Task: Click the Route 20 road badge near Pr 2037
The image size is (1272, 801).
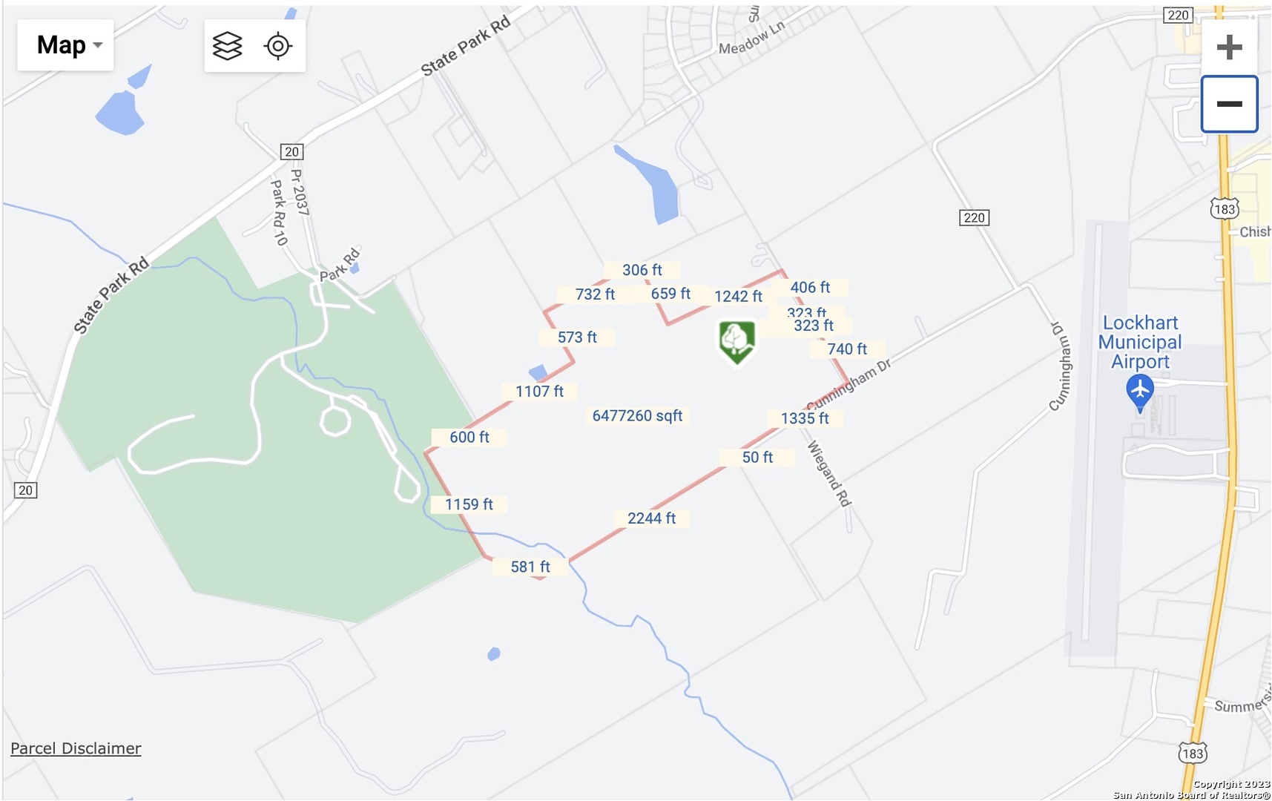Action: (x=292, y=152)
